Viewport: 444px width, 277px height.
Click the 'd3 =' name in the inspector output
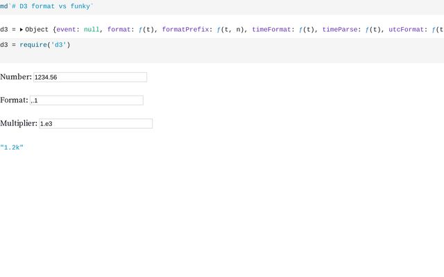(x=8, y=30)
